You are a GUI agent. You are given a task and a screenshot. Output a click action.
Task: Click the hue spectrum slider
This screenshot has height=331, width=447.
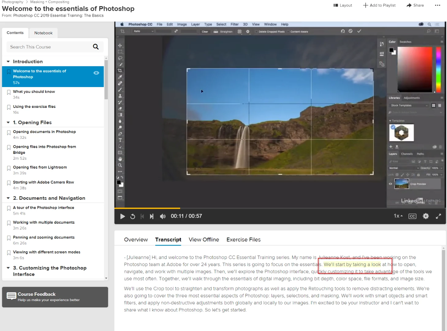[438, 69]
